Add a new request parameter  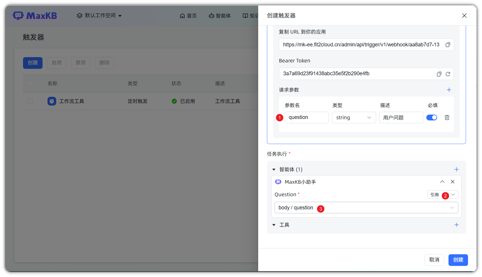tap(449, 90)
